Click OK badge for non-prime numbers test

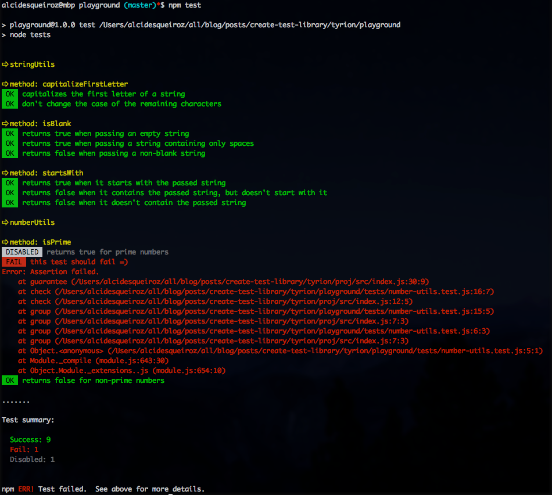(x=10, y=380)
